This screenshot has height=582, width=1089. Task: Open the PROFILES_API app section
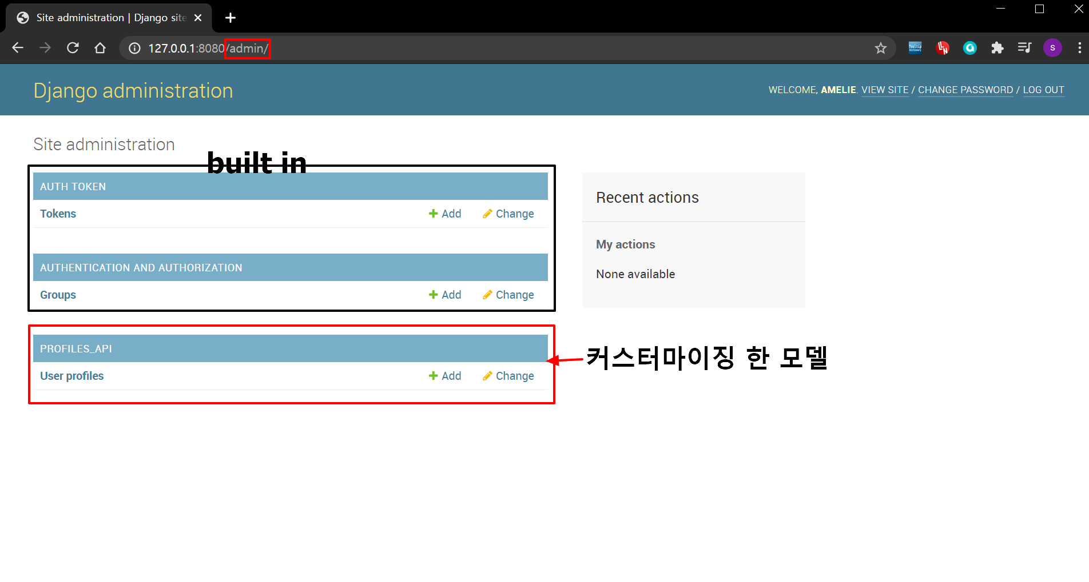coord(76,349)
